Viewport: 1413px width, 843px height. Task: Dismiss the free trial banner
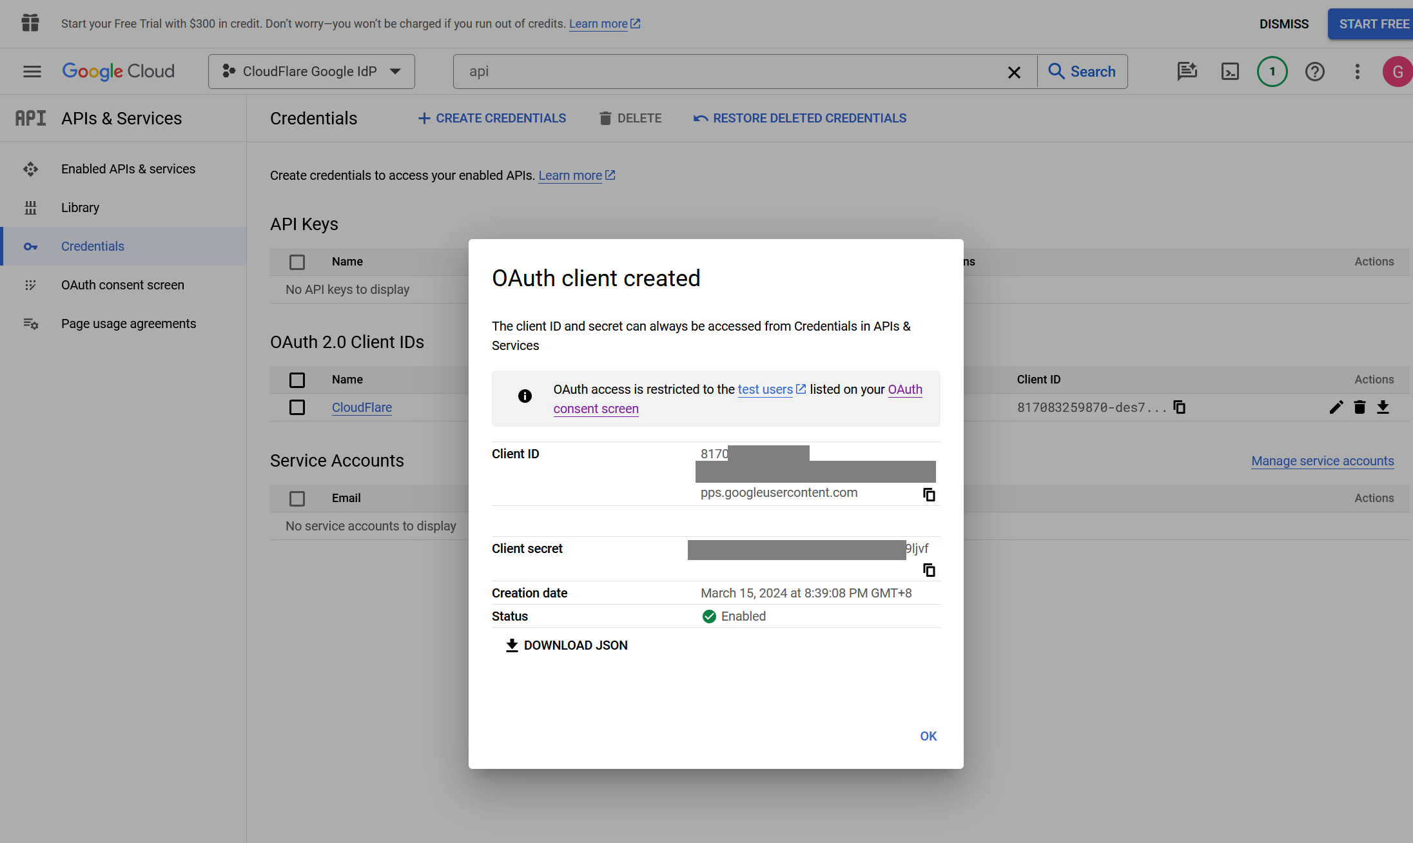[x=1284, y=24]
